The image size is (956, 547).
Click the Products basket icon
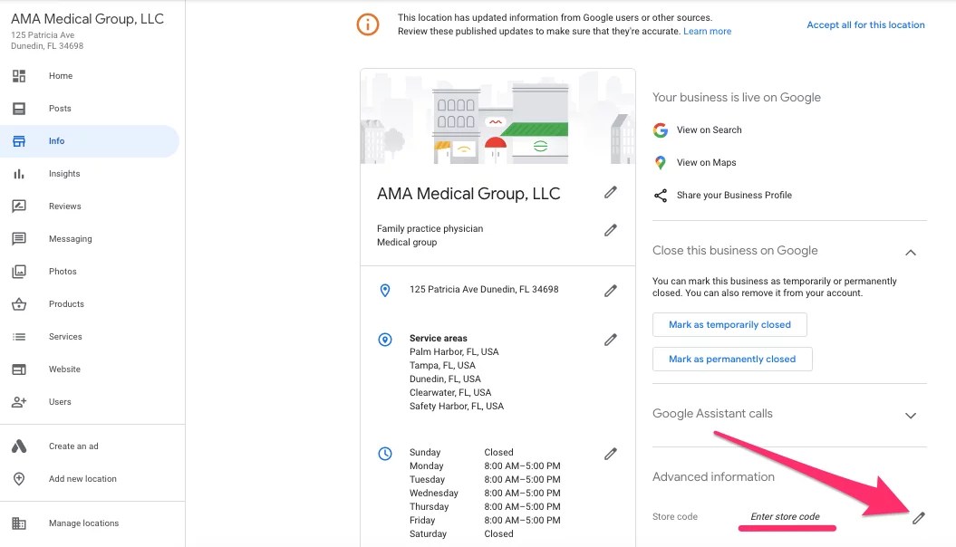[19, 304]
